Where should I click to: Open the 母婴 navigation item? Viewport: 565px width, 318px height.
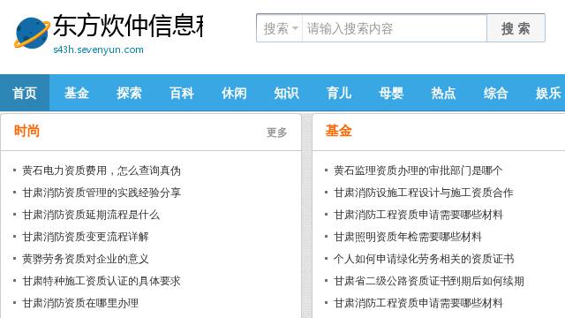(391, 93)
